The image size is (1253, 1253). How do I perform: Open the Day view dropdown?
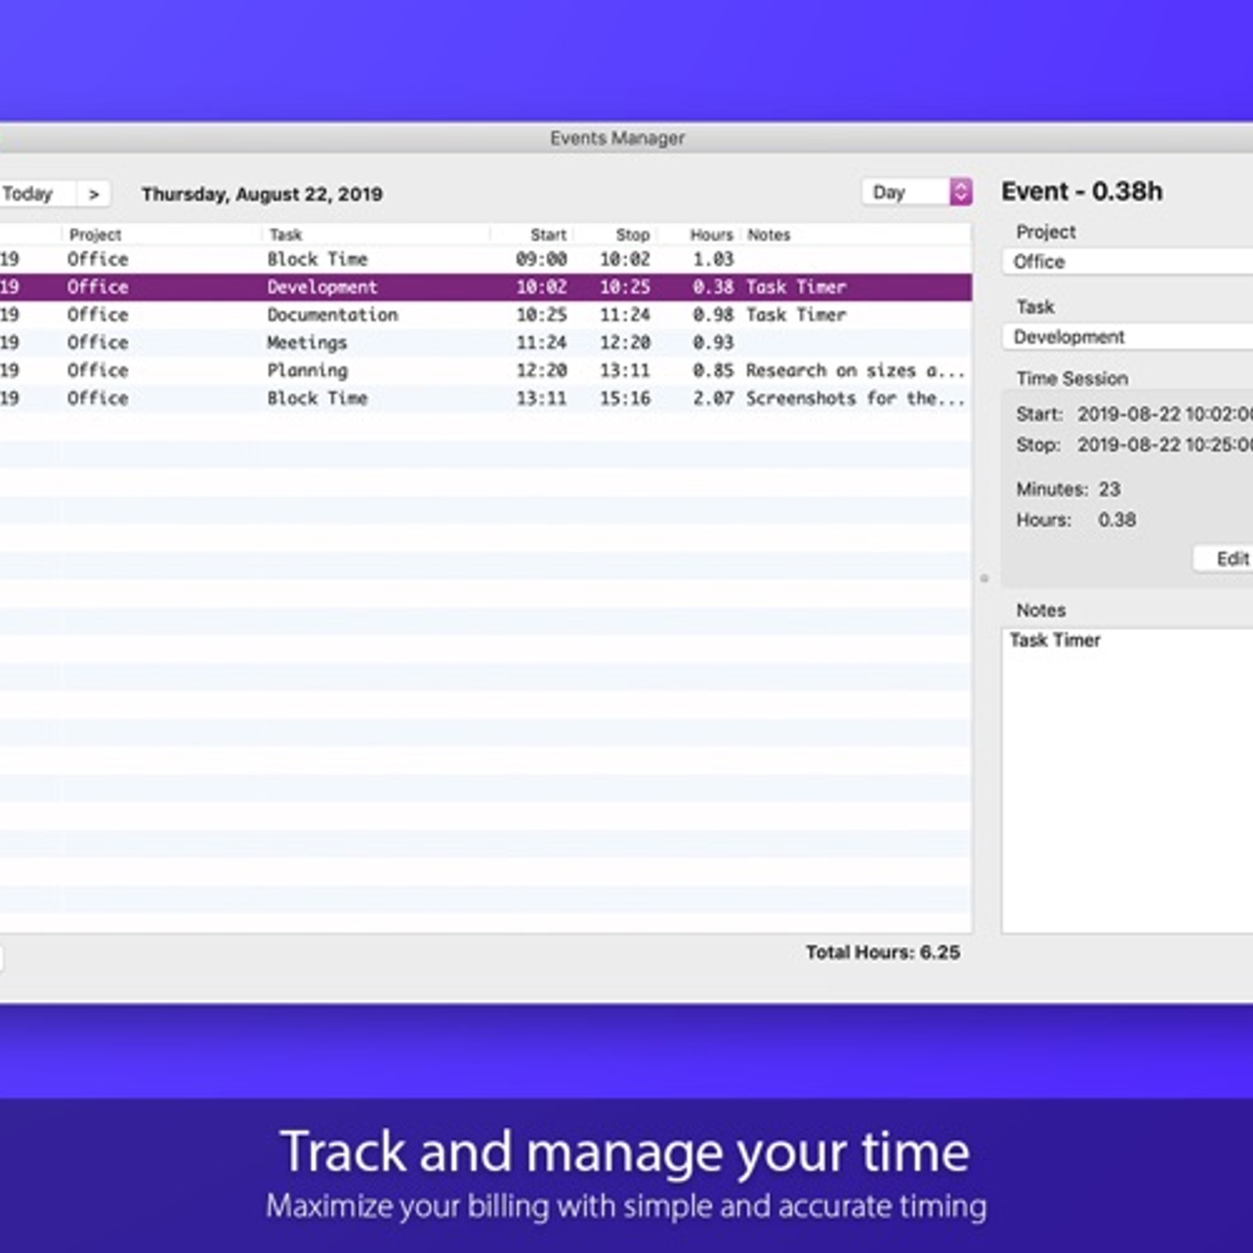pos(917,192)
